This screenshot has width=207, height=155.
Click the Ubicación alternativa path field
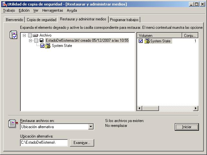point(44,143)
